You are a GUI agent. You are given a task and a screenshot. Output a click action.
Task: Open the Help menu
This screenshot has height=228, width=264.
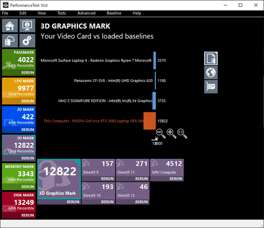pyautogui.click(x=137, y=13)
